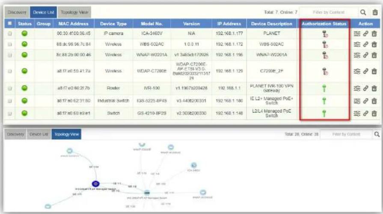Click green status indicator for IP camera
383x214 pixels.
pos(24,33)
